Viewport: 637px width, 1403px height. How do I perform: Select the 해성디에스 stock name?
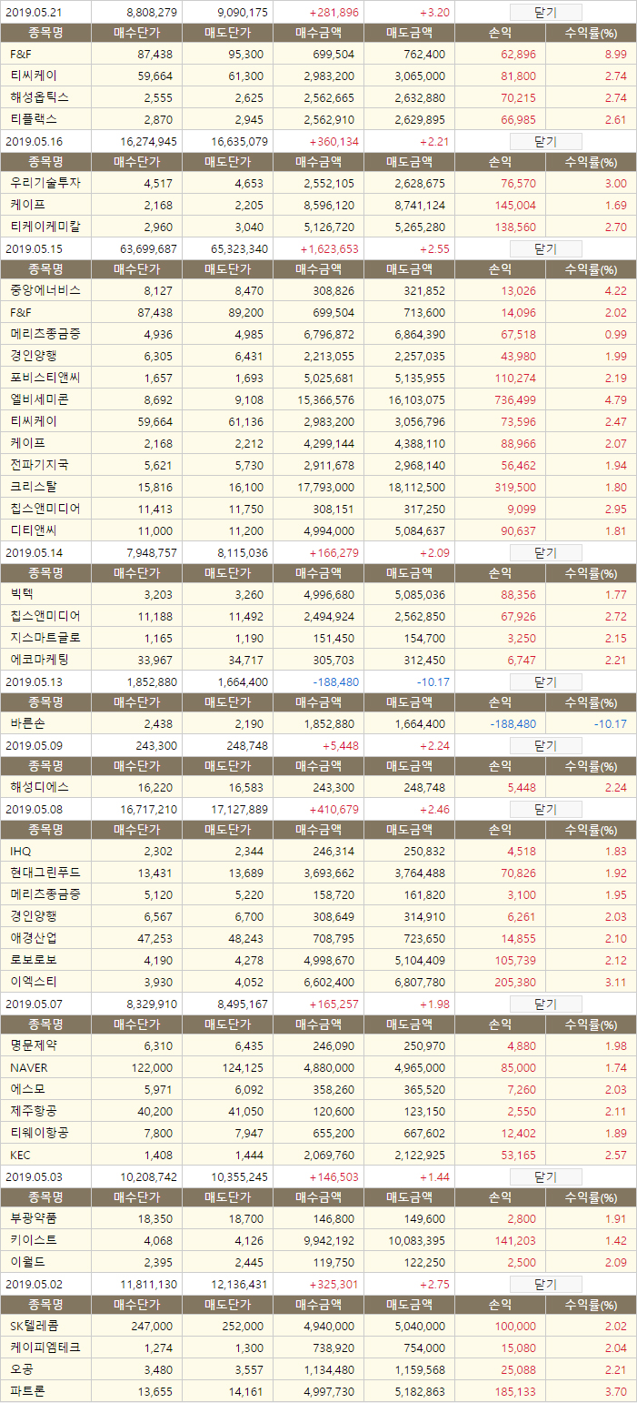[x=39, y=787]
